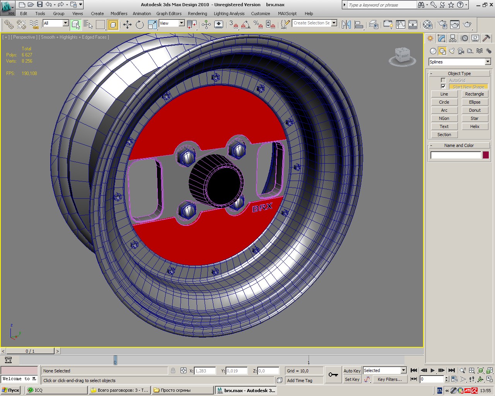Click the NGon spline button

[444, 118]
